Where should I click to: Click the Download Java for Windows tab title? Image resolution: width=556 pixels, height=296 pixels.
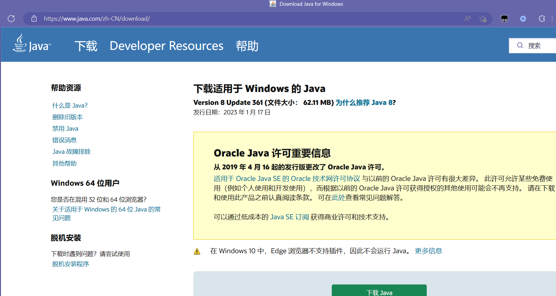tap(311, 4)
